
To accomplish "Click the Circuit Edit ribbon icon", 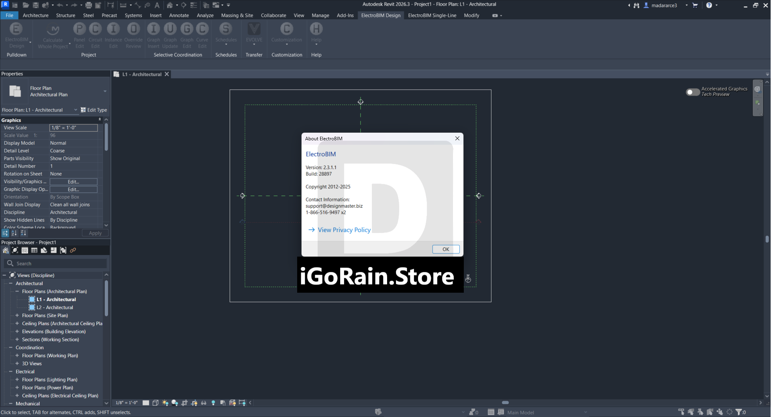I will (95, 35).
